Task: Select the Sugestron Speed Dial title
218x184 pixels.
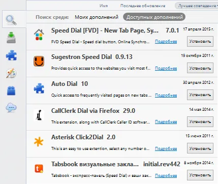Action: pyautogui.click(x=81, y=57)
